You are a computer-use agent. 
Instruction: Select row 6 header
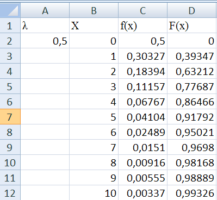pos(10,102)
